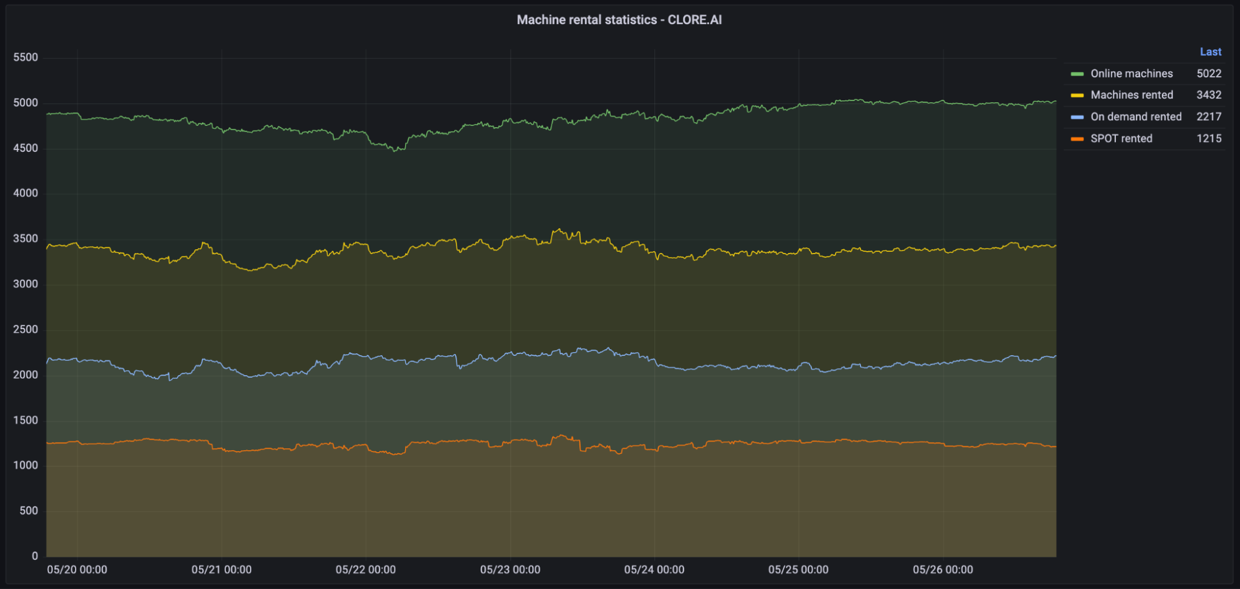The height and width of the screenshot is (589, 1240).
Task: Click the yellow Machines rented color swatch
Action: point(1077,95)
